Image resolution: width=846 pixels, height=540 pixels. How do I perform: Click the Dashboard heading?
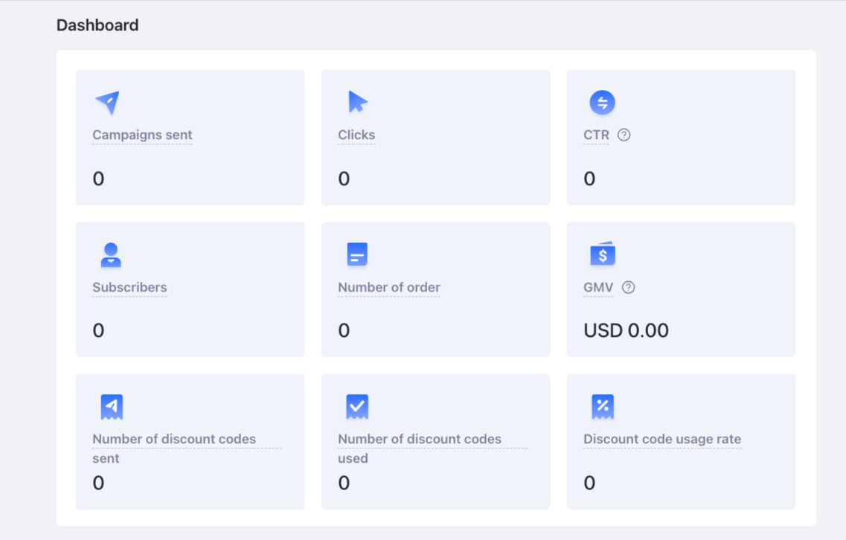97,25
